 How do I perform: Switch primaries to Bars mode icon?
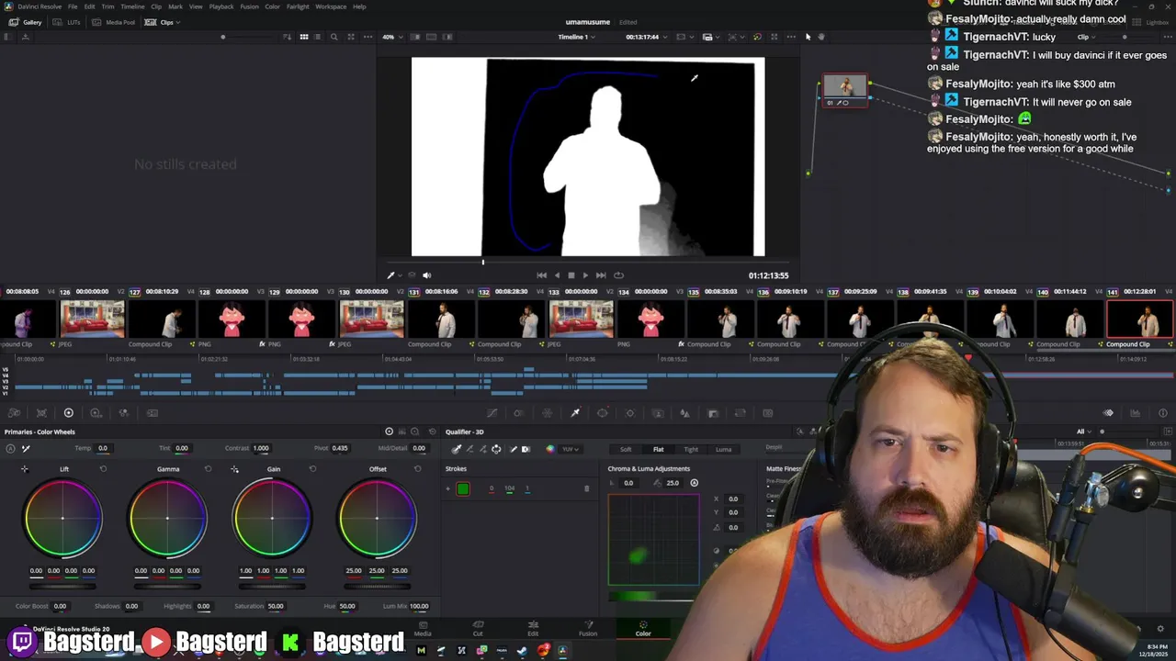click(x=401, y=431)
